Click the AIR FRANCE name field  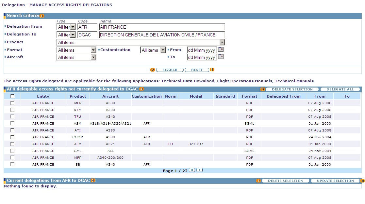pyautogui.click(x=162, y=27)
